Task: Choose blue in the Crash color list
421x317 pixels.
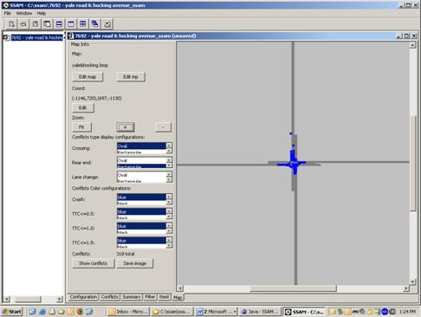Action: [141, 197]
